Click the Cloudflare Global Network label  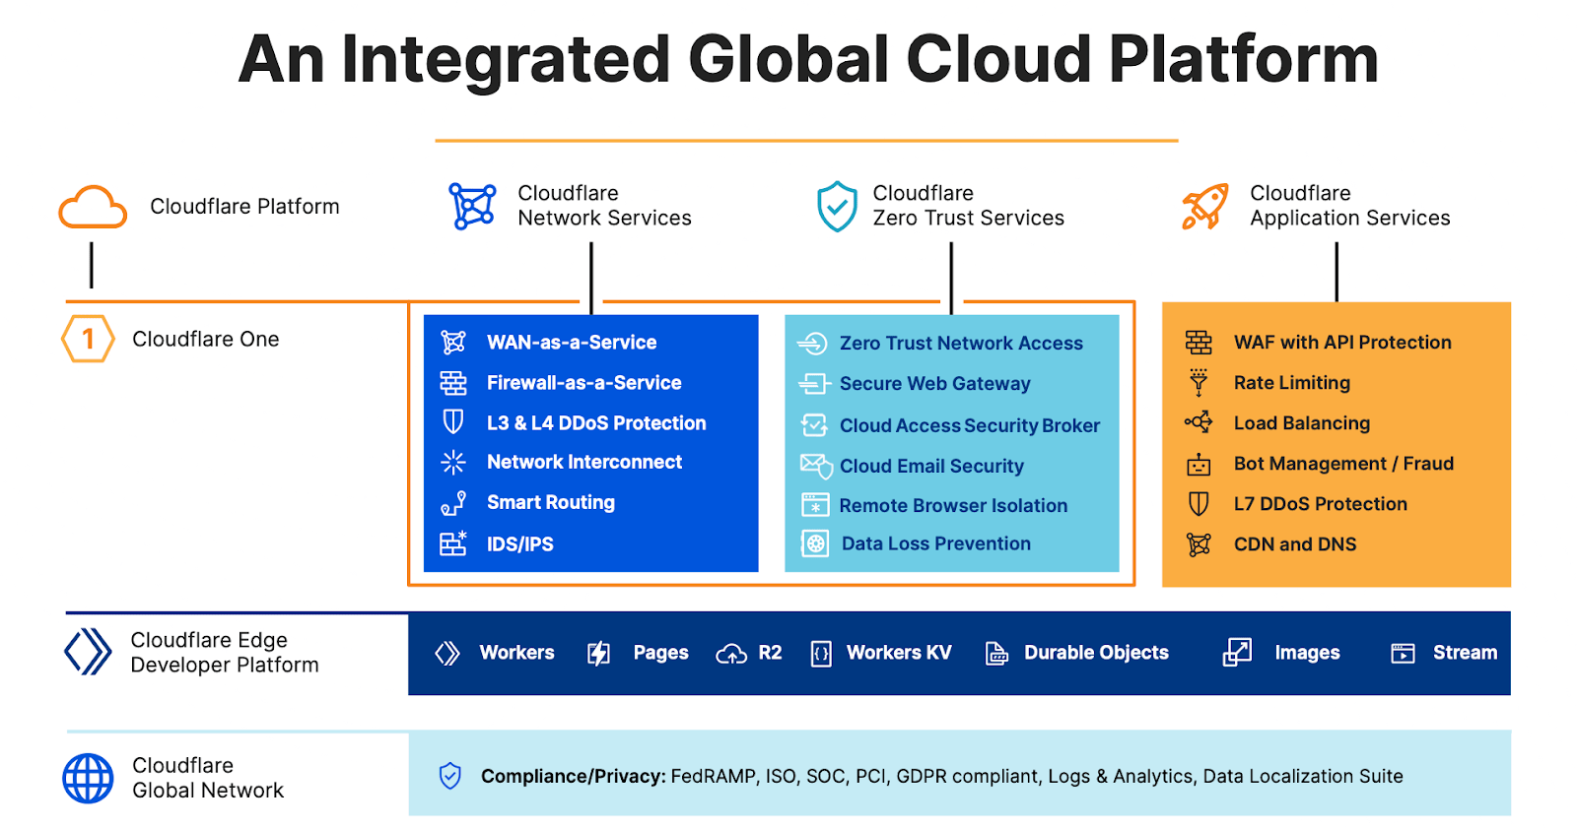[208, 778]
